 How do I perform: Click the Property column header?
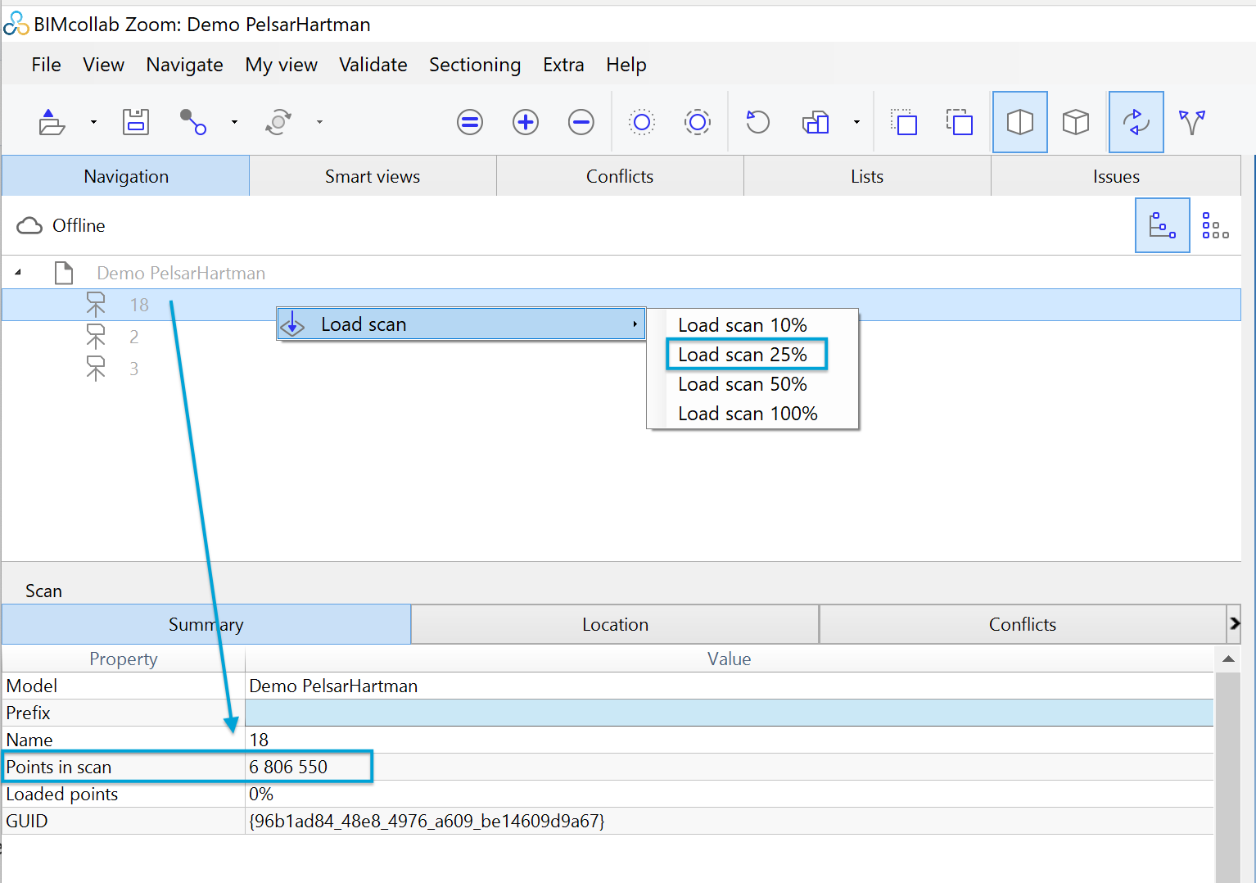124,659
